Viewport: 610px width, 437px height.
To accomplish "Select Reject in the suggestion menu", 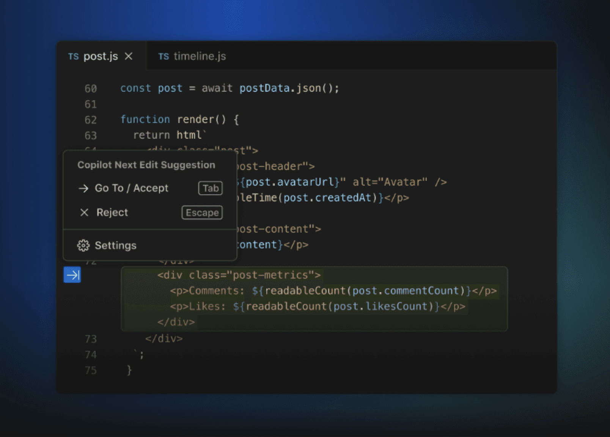I will point(150,212).
